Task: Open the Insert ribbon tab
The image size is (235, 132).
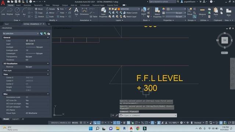Action: (18, 5)
